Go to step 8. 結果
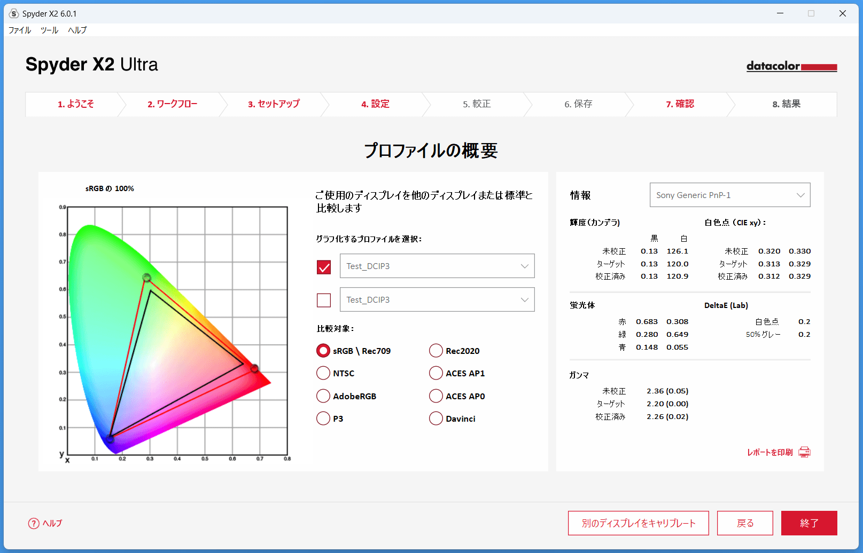 click(787, 104)
